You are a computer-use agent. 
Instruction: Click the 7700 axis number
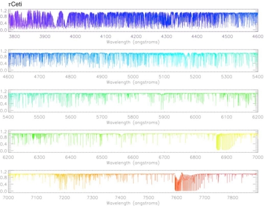point(204,198)
